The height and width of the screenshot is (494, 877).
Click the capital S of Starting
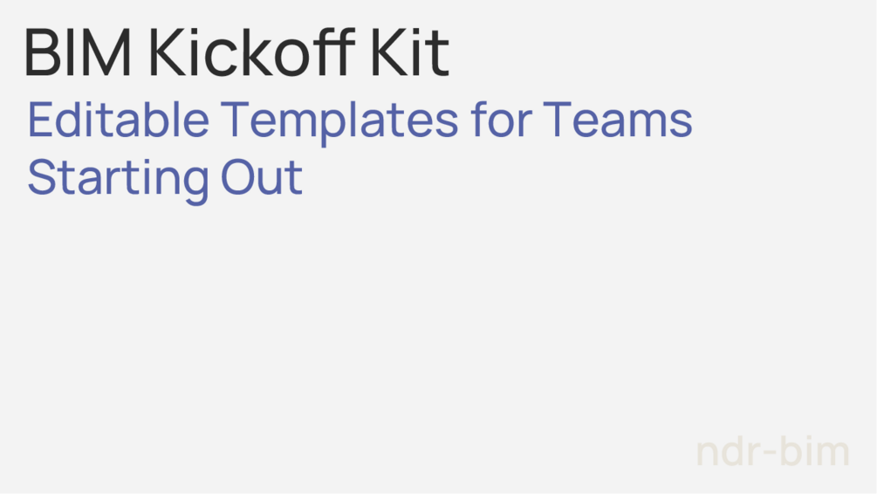pyautogui.click(x=43, y=177)
